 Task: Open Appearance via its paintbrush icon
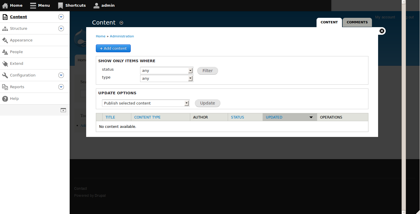click(5, 40)
